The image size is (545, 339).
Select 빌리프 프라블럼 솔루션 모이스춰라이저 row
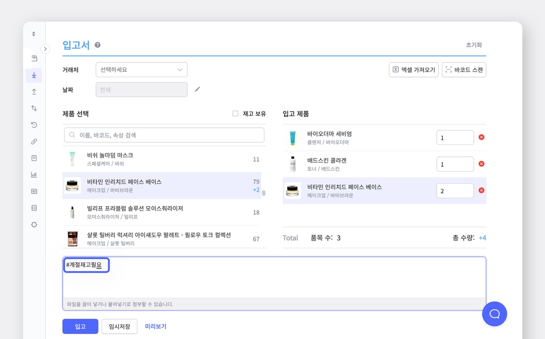[x=162, y=212]
